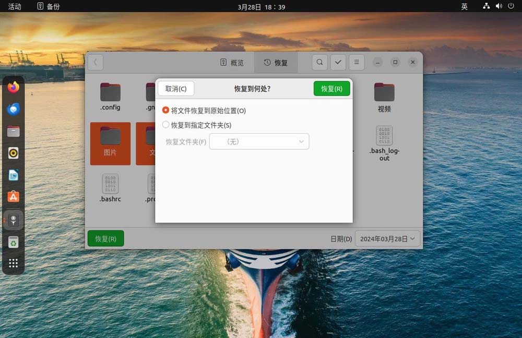Open Firefox from the dock

pos(14,87)
